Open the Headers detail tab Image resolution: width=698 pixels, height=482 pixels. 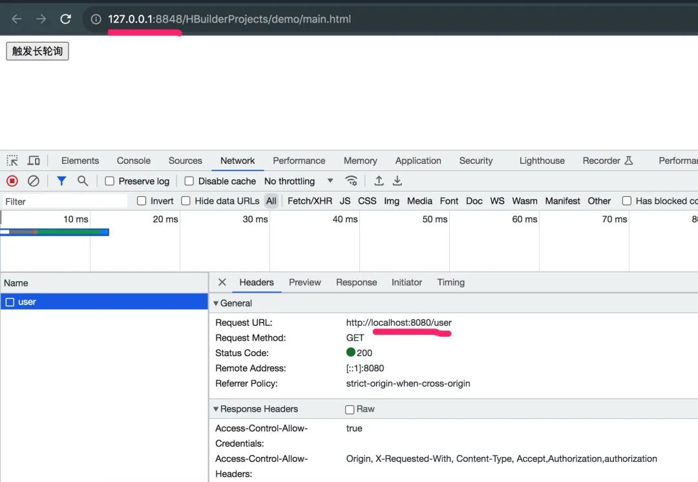(257, 282)
